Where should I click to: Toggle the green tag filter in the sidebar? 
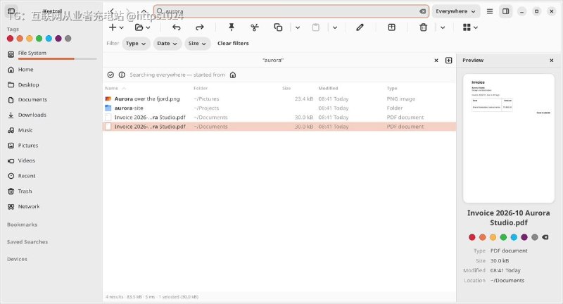[x=39, y=39]
